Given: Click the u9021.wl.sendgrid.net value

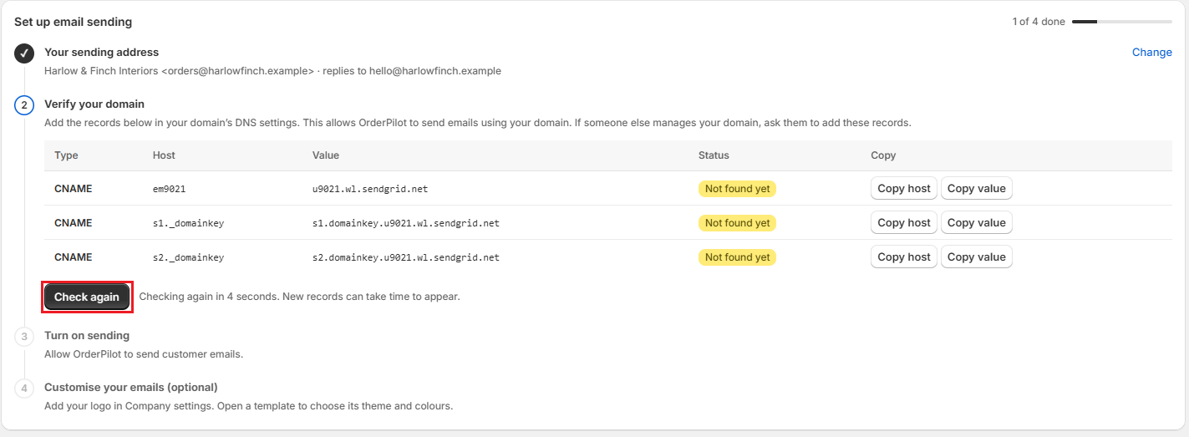Looking at the screenshot, I should coord(370,189).
